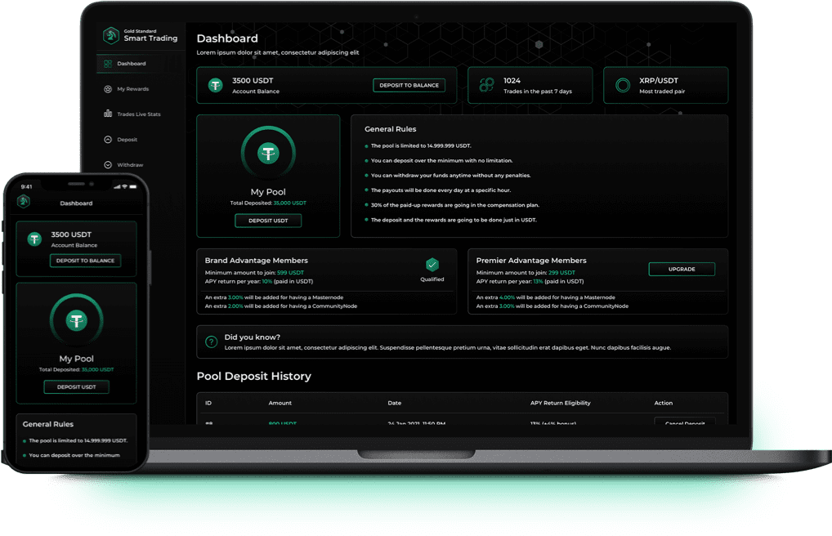
Task: Click the APY Return Eligibility column header
Action: tap(561, 404)
